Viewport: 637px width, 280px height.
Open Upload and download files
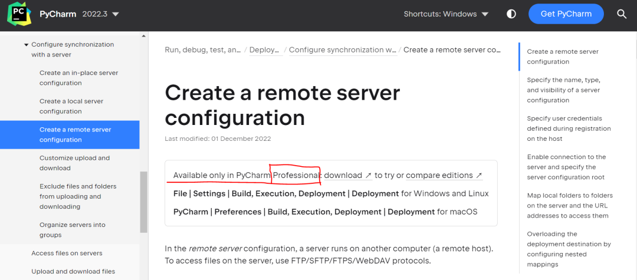(73, 272)
